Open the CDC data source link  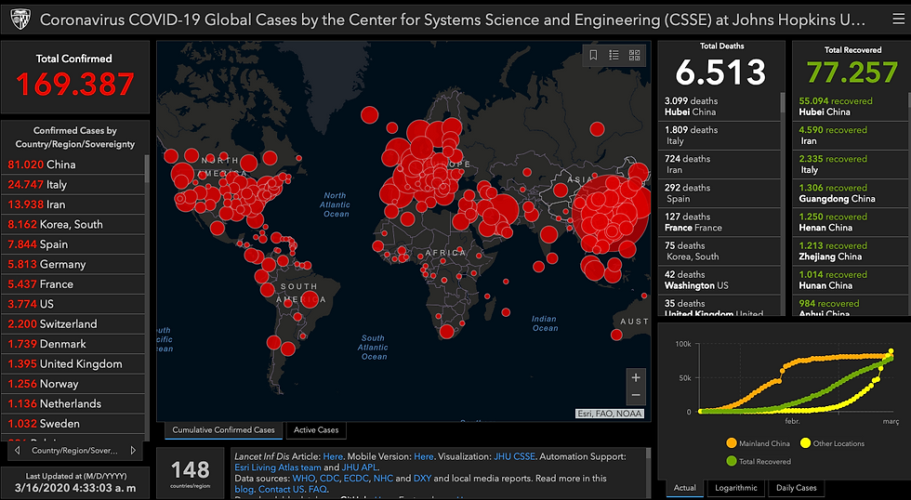click(329, 479)
